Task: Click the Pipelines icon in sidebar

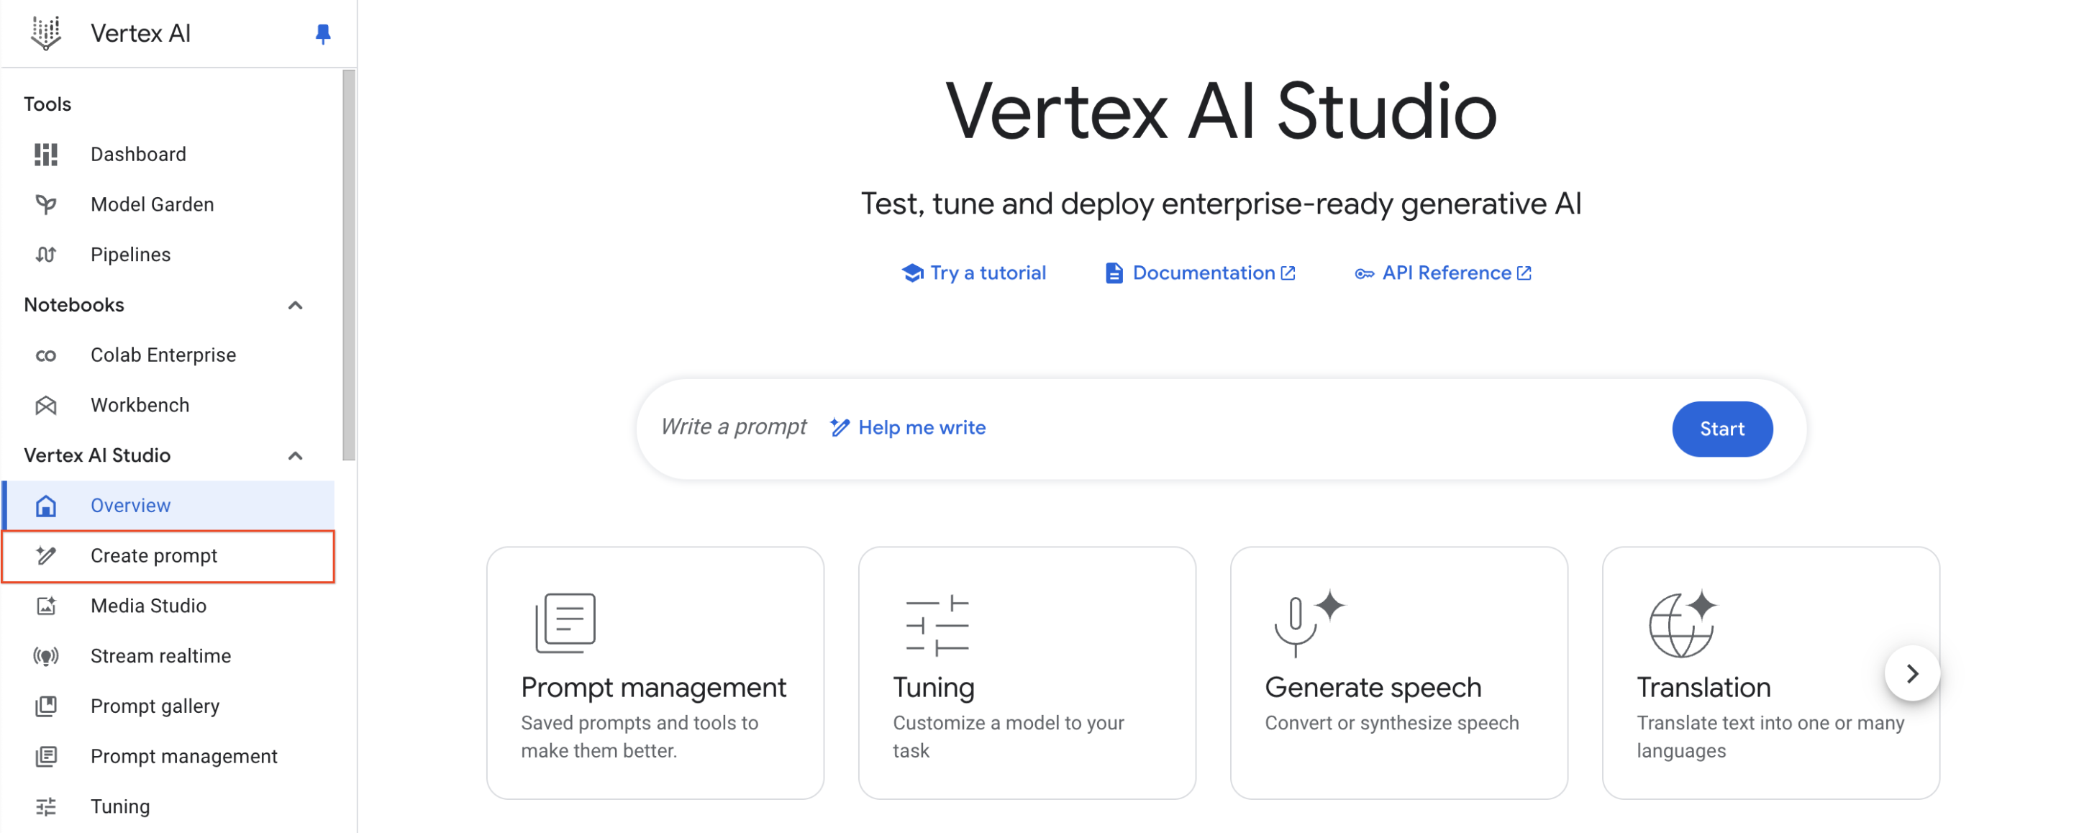Action: [x=46, y=254]
